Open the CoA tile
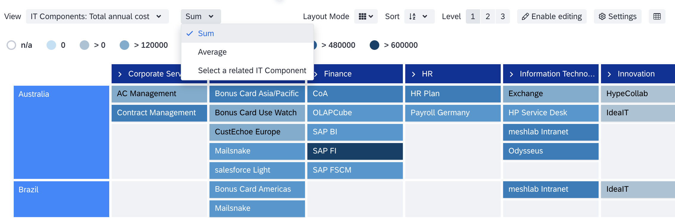Viewport: 675px width, 218px height. (355, 94)
